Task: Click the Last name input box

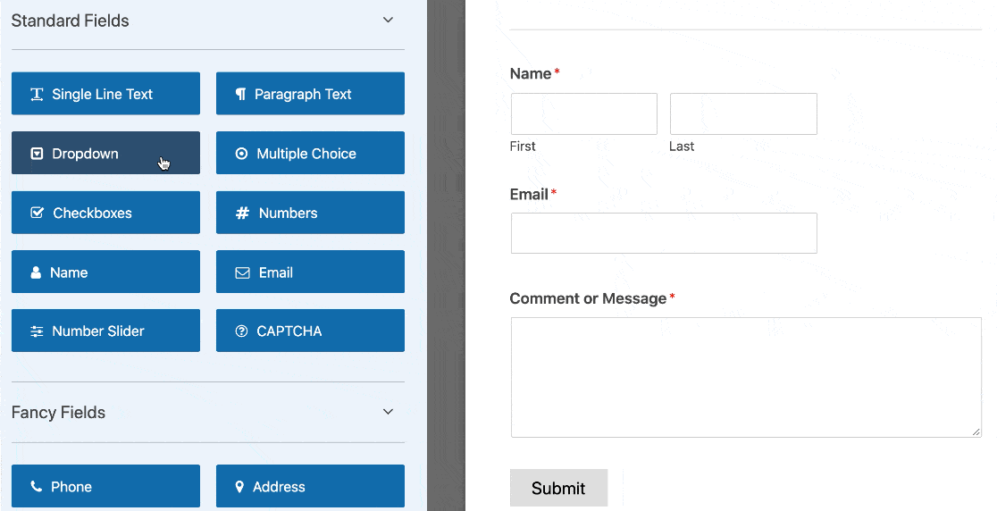Action: (743, 114)
